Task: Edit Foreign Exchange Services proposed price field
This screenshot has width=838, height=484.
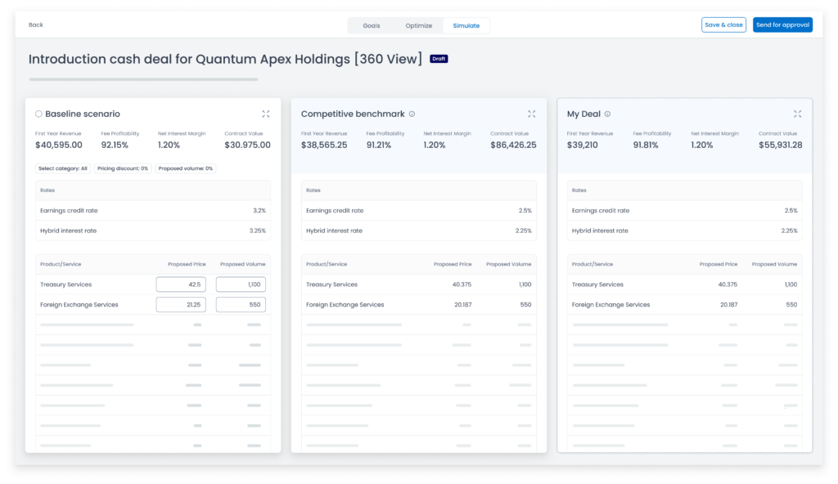Action: pos(181,304)
